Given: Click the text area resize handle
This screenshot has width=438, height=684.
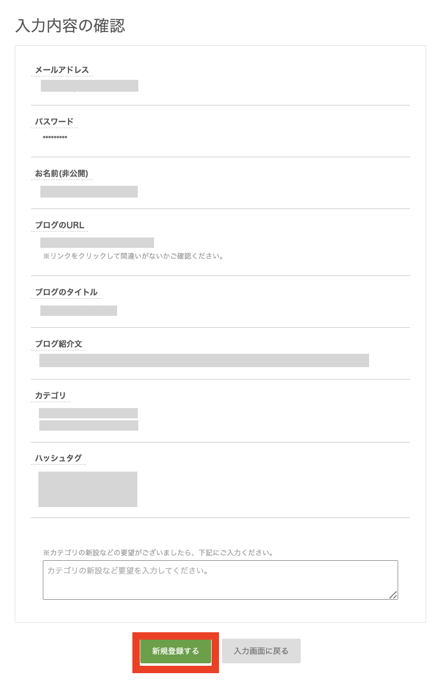Looking at the screenshot, I should (x=393, y=595).
